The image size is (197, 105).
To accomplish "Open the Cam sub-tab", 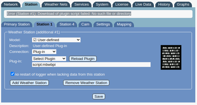I will 85,24.
